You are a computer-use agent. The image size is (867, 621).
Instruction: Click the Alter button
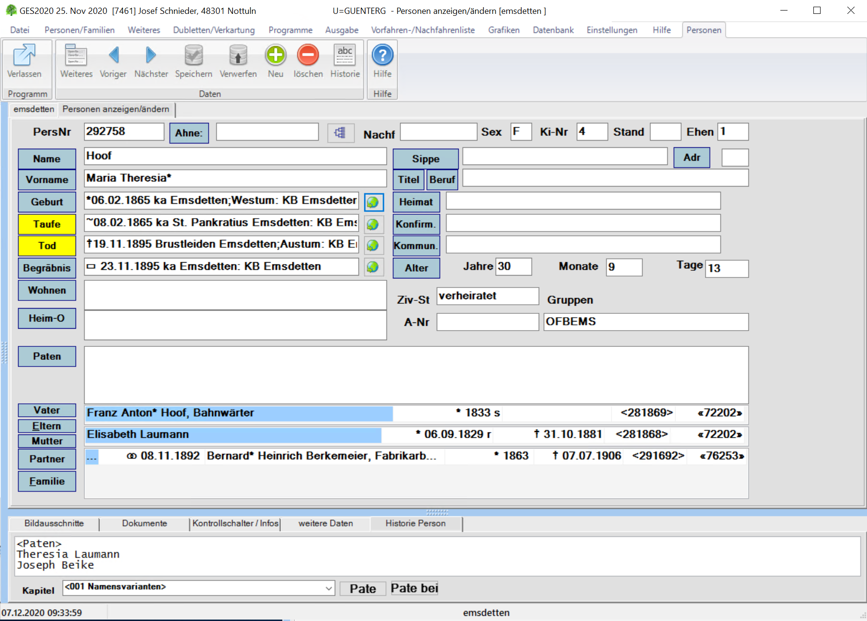[x=417, y=268]
